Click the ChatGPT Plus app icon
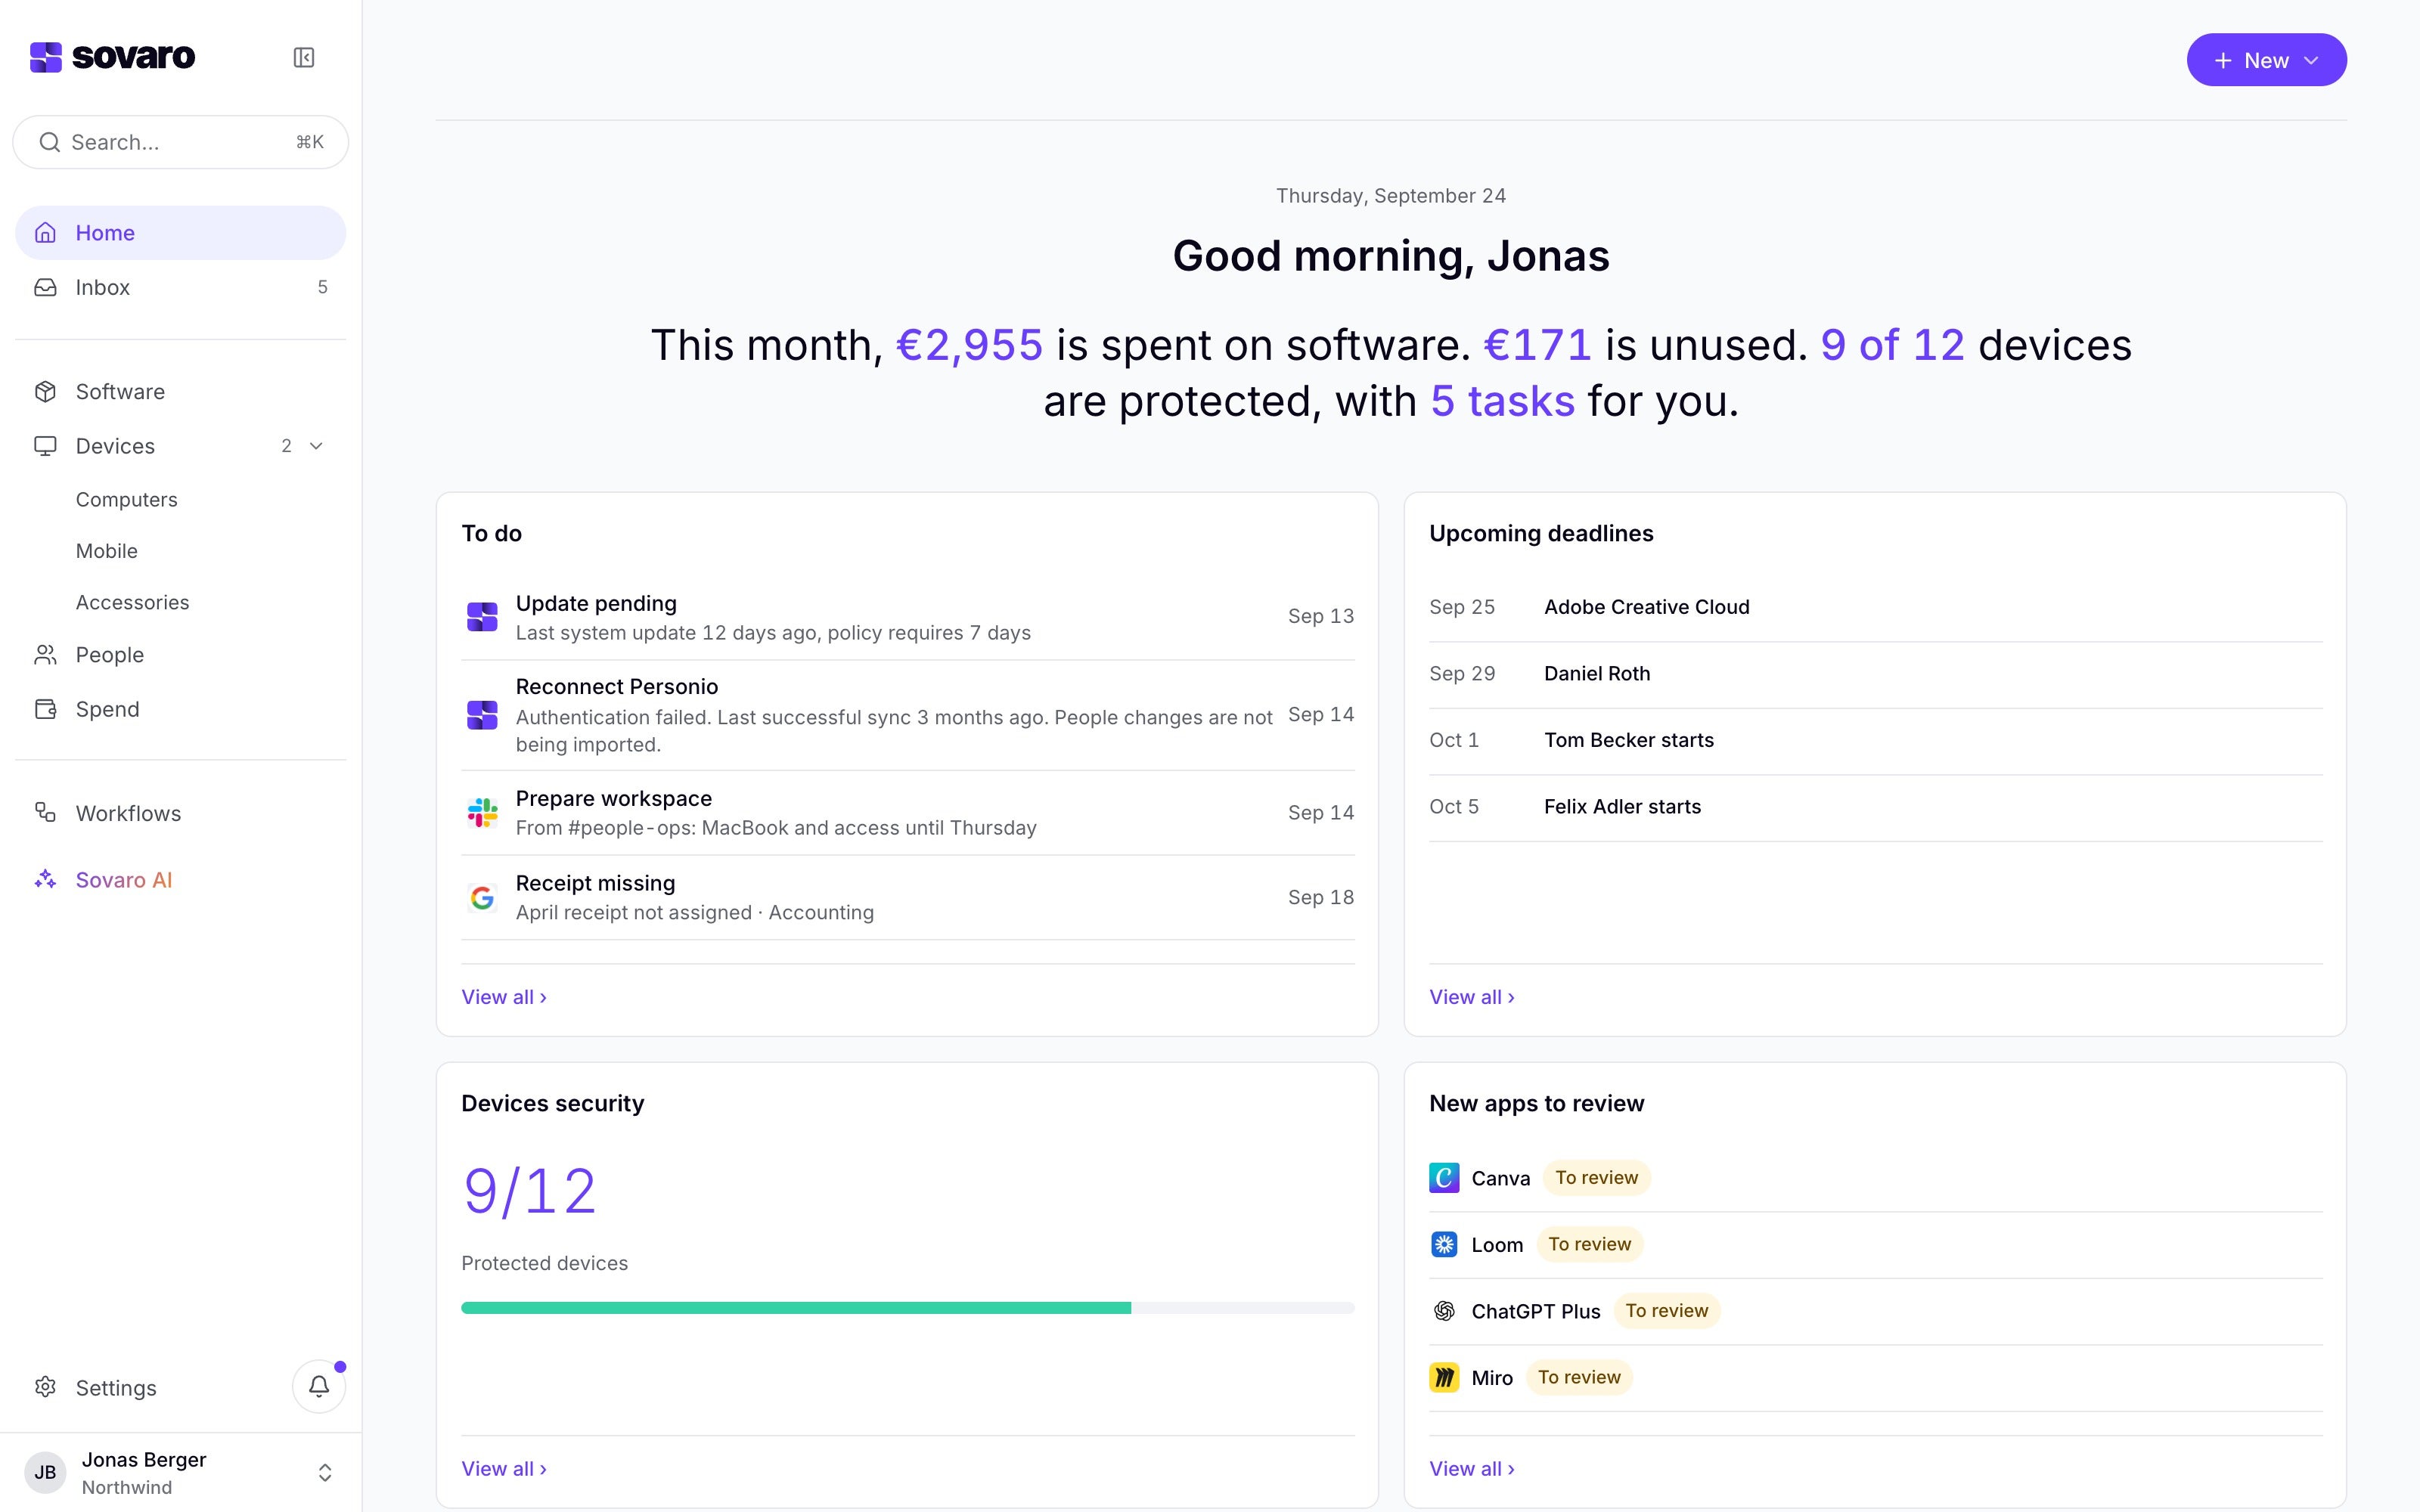This screenshot has width=2420, height=1512. coord(1444,1311)
